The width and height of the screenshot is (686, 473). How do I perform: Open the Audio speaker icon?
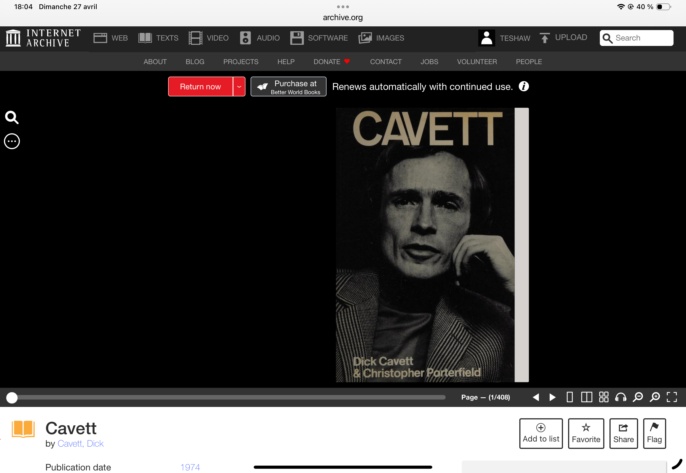pyautogui.click(x=245, y=38)
